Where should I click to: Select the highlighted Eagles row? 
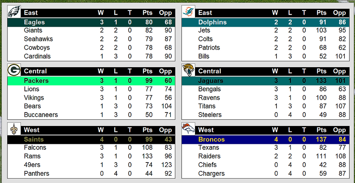pyautogui.click(x=91, y=22)
